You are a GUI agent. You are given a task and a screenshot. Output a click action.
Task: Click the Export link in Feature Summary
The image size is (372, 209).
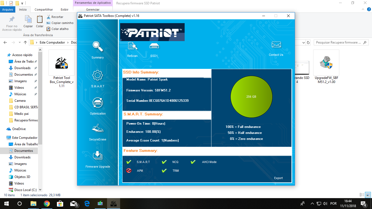click(278, 178)
